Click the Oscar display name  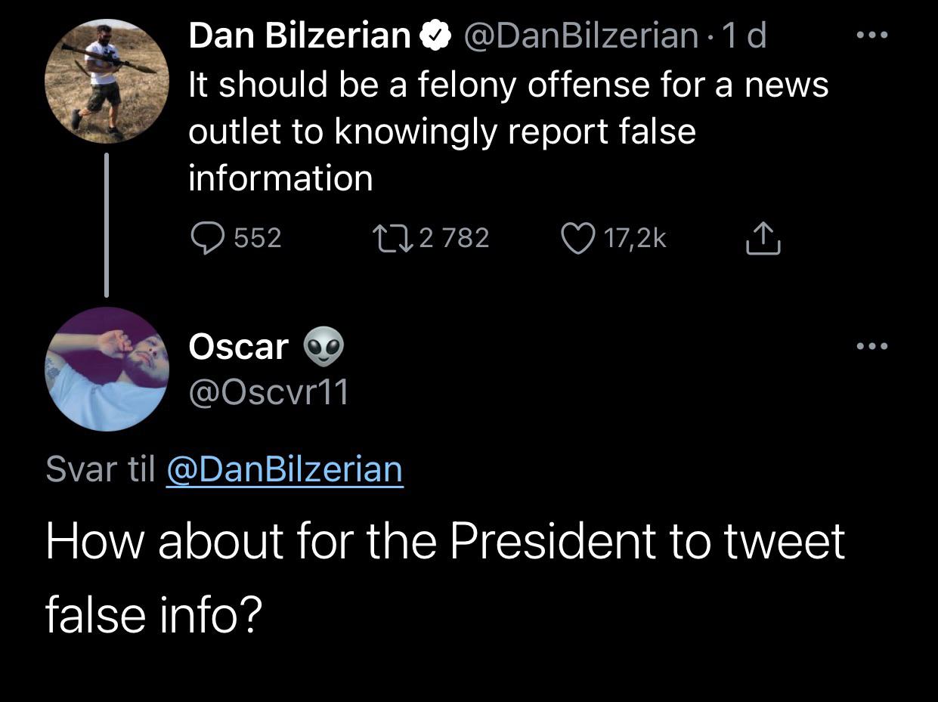click(239, 347)
